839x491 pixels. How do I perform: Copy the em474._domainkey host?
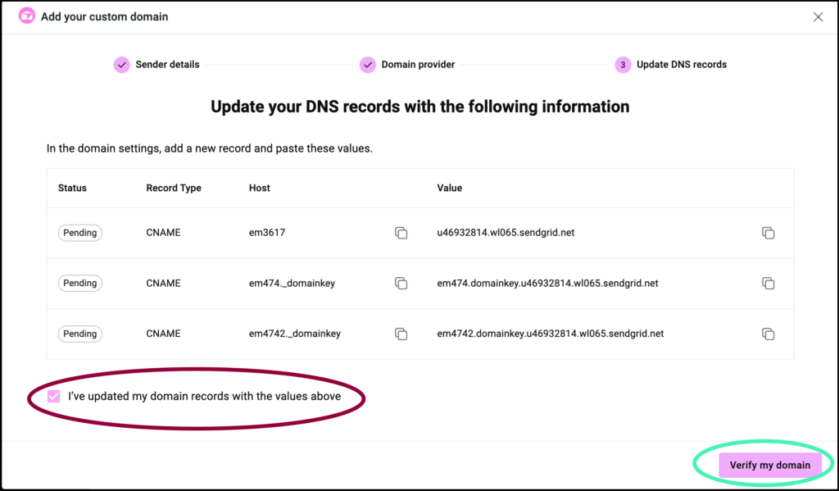(401, 283)
